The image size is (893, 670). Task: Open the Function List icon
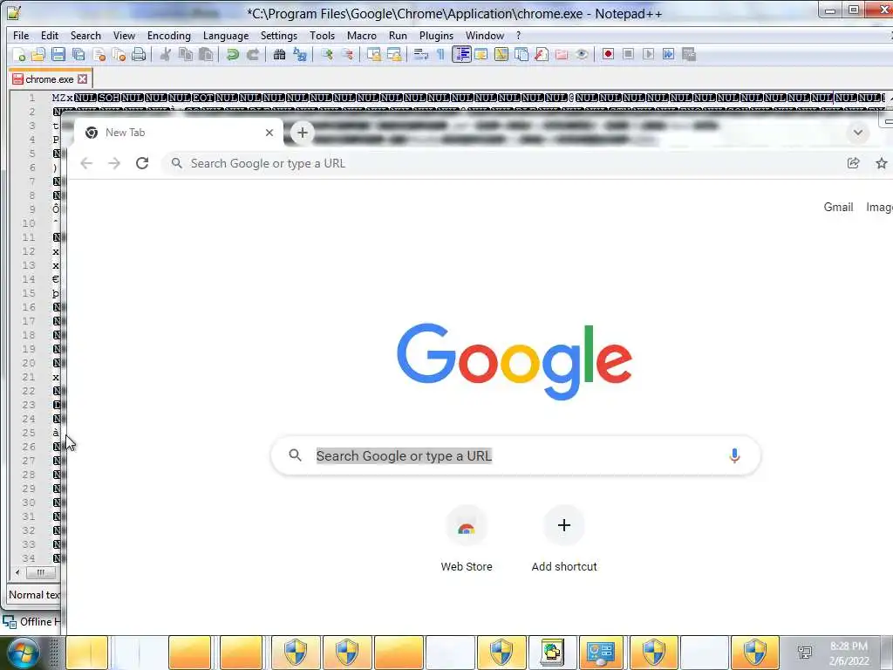(542, 54)
